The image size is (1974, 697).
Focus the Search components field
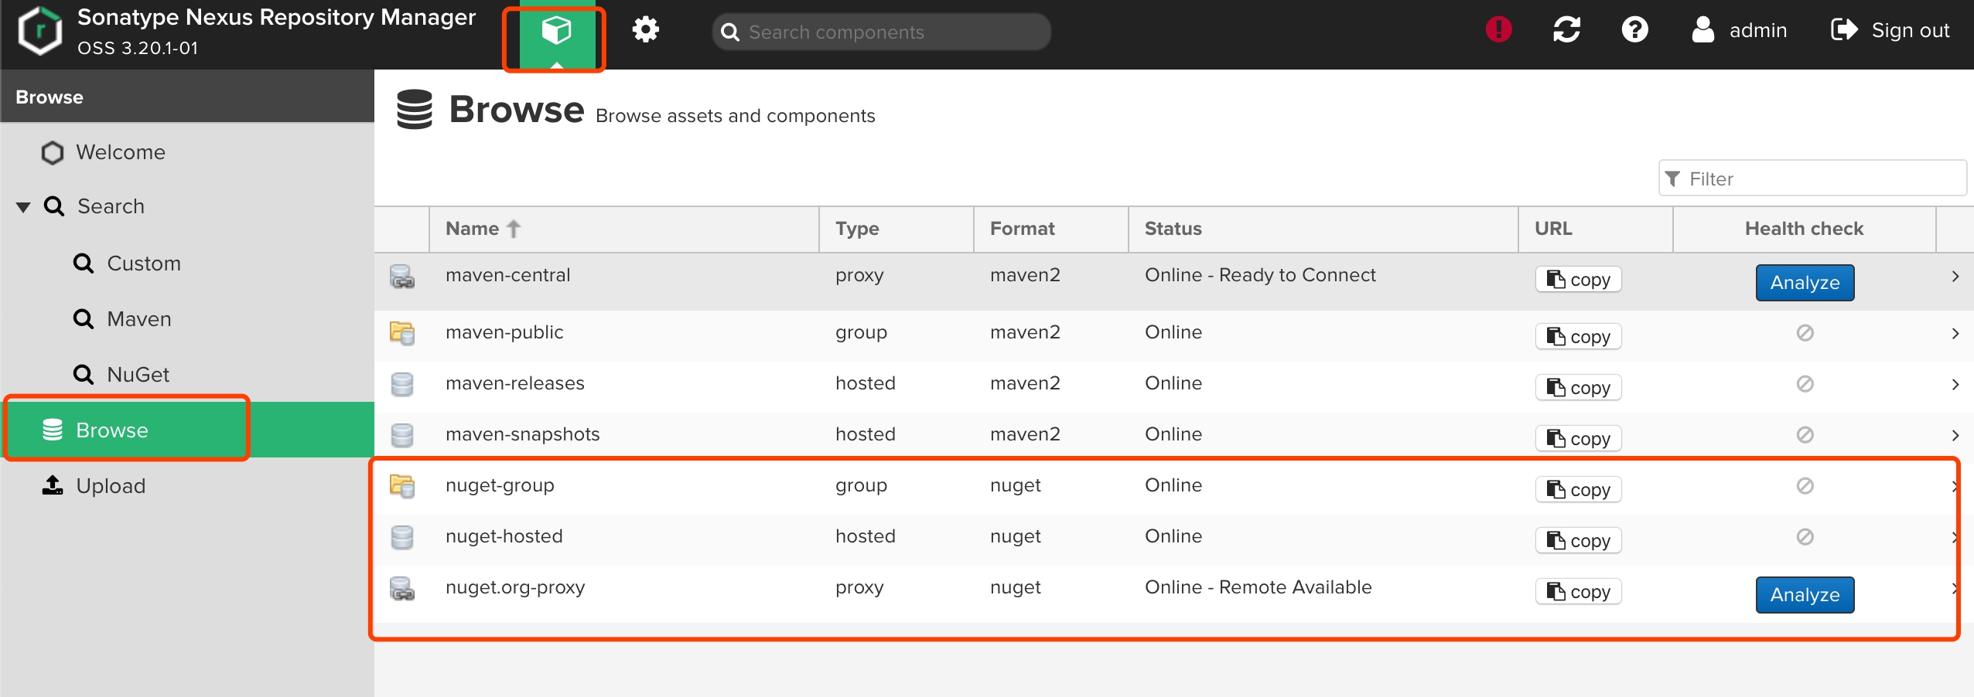tap(881, 32)
